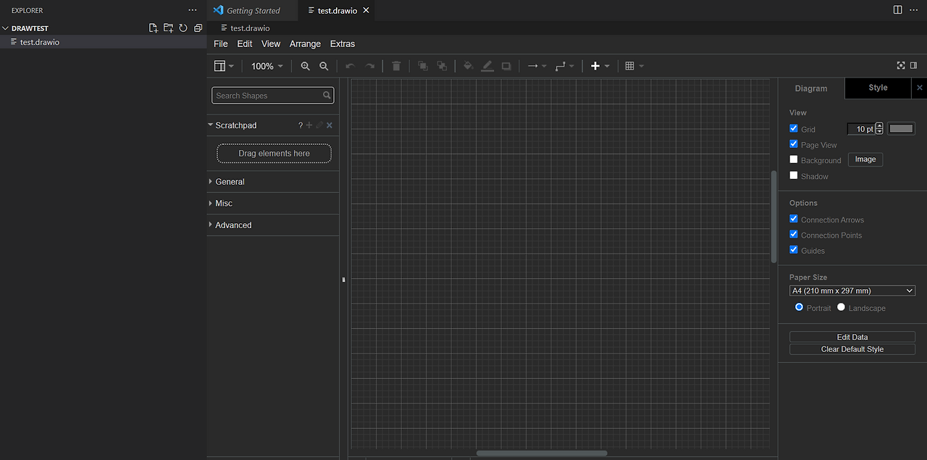Click the Shadow toolbar icon
Image resolution: width=927 pixels, height=460 pixels.
click(x=506, y=66)
